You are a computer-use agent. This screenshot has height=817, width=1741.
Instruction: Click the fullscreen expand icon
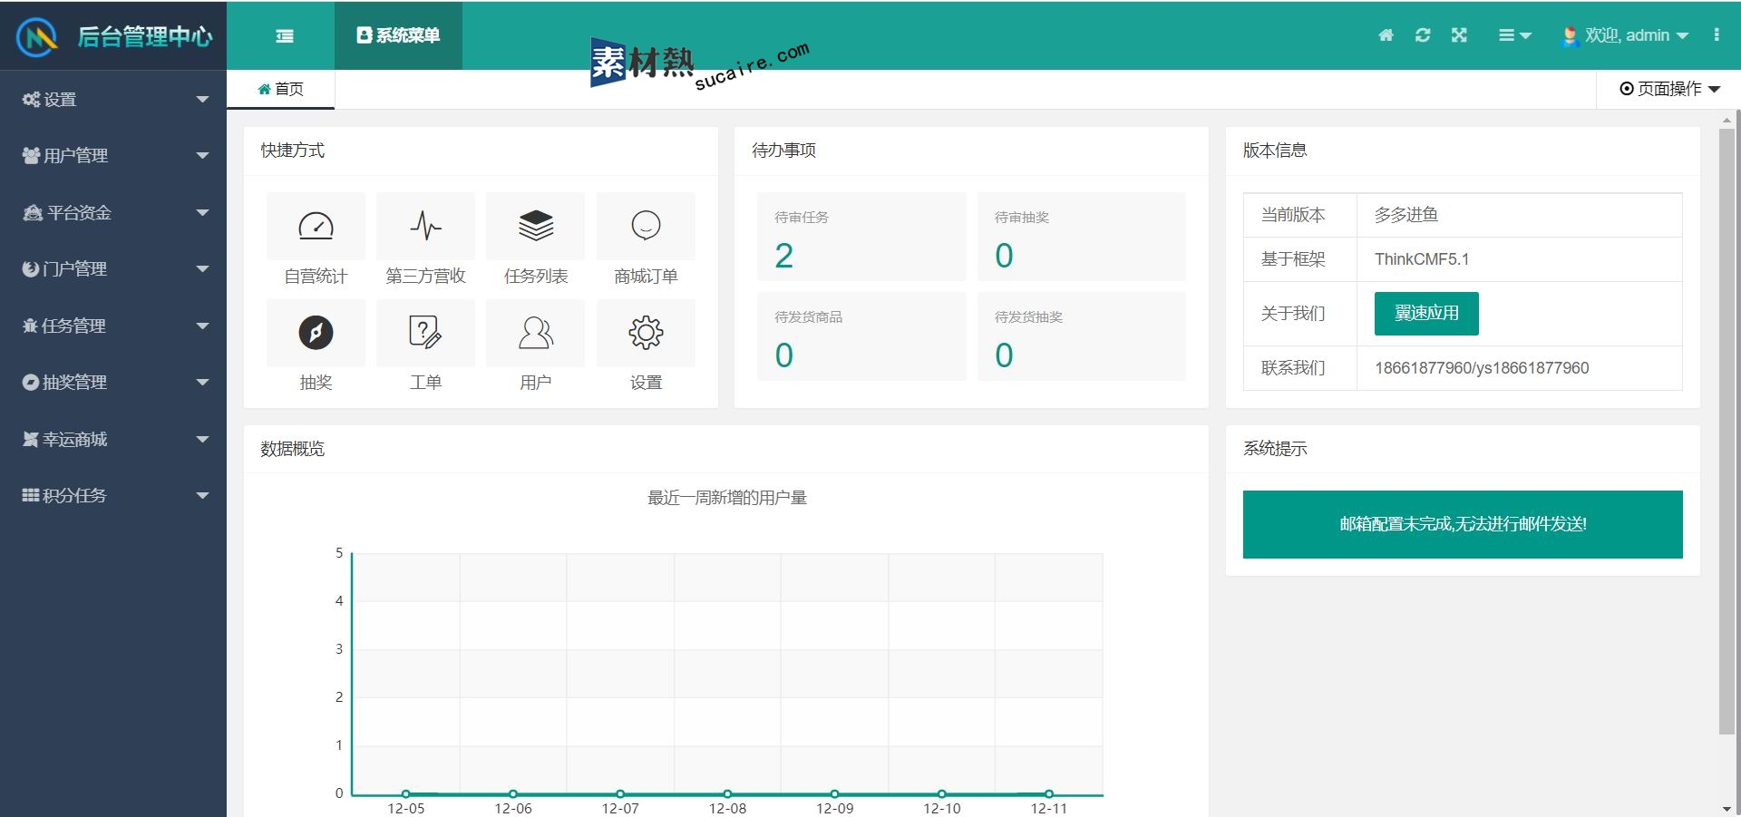pyautogui.click(x=1459, y=35)
